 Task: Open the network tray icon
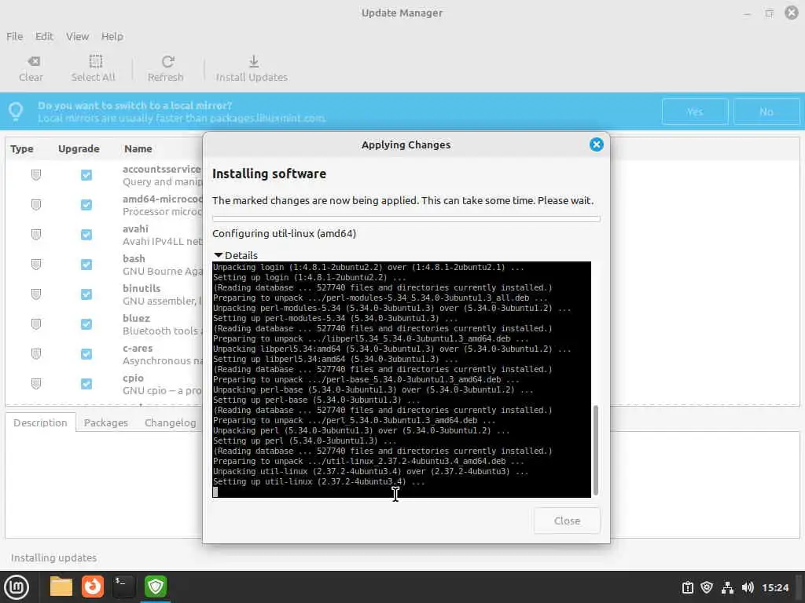[727, 587]
